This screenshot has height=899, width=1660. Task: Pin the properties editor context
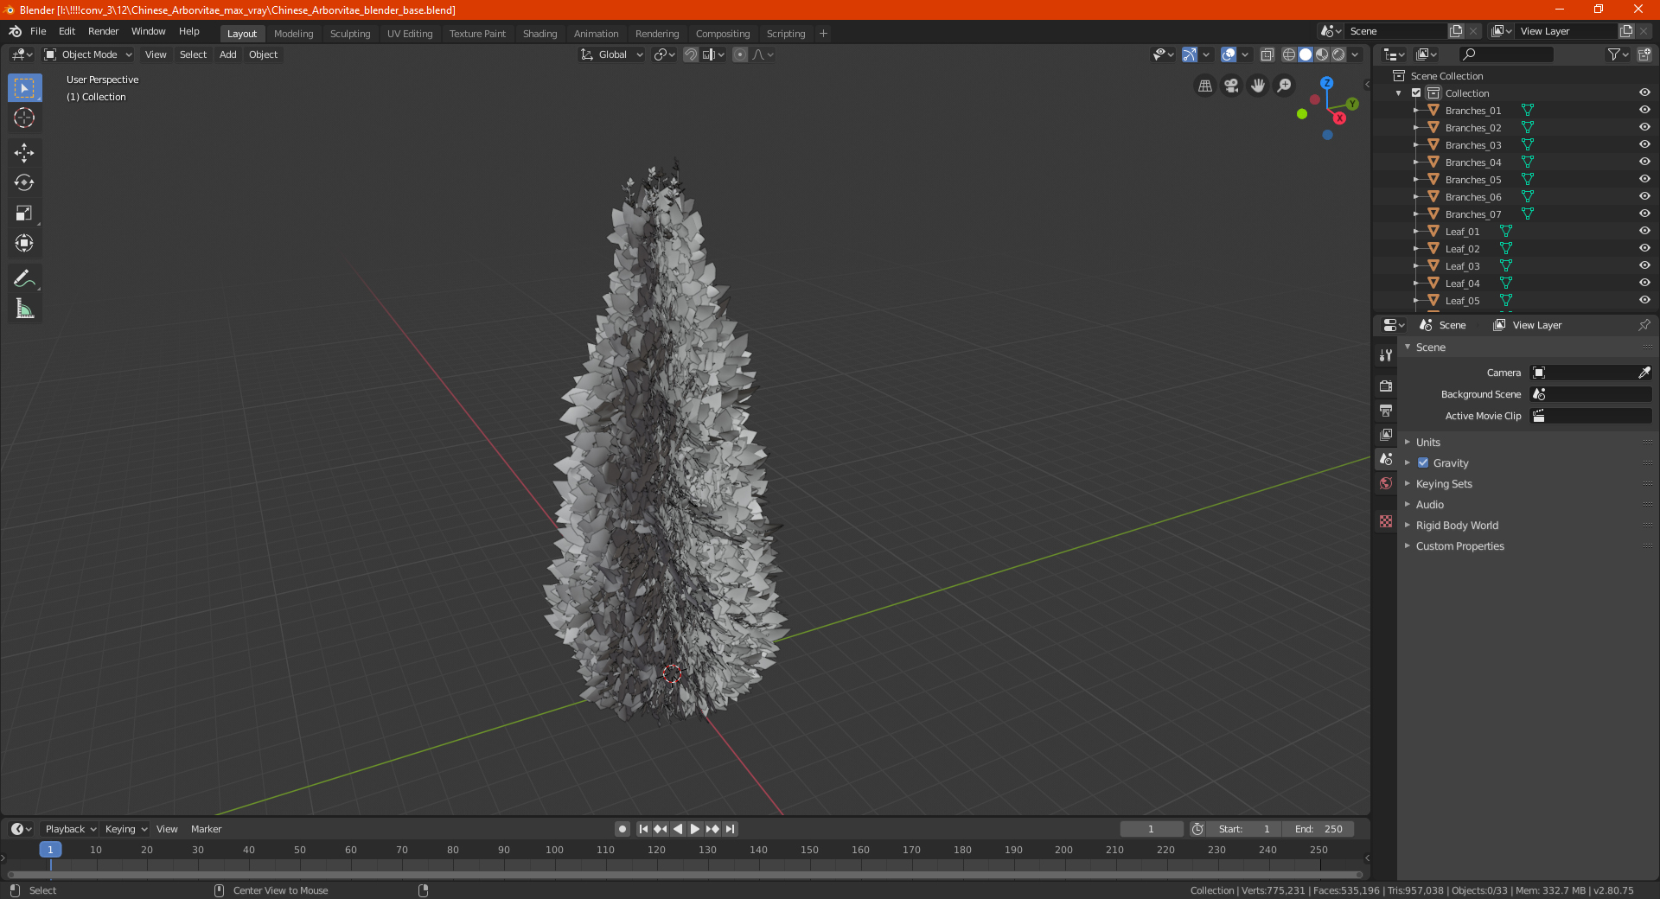pos(1644,325)
